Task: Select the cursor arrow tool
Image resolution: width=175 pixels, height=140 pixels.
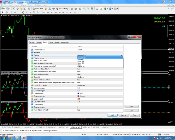Action: click(3, 12)
